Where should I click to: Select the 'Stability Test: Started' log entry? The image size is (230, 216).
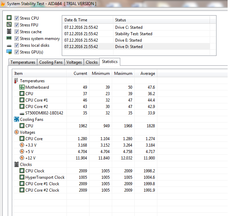point(136,34)
